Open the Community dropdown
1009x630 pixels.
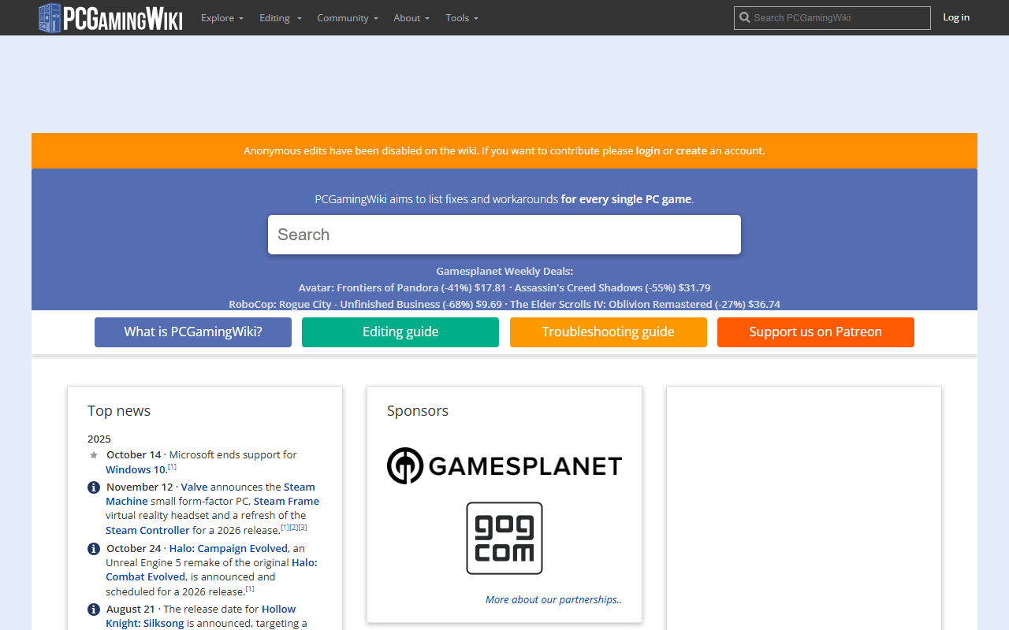pyautogui.click(x=348, y=17)
